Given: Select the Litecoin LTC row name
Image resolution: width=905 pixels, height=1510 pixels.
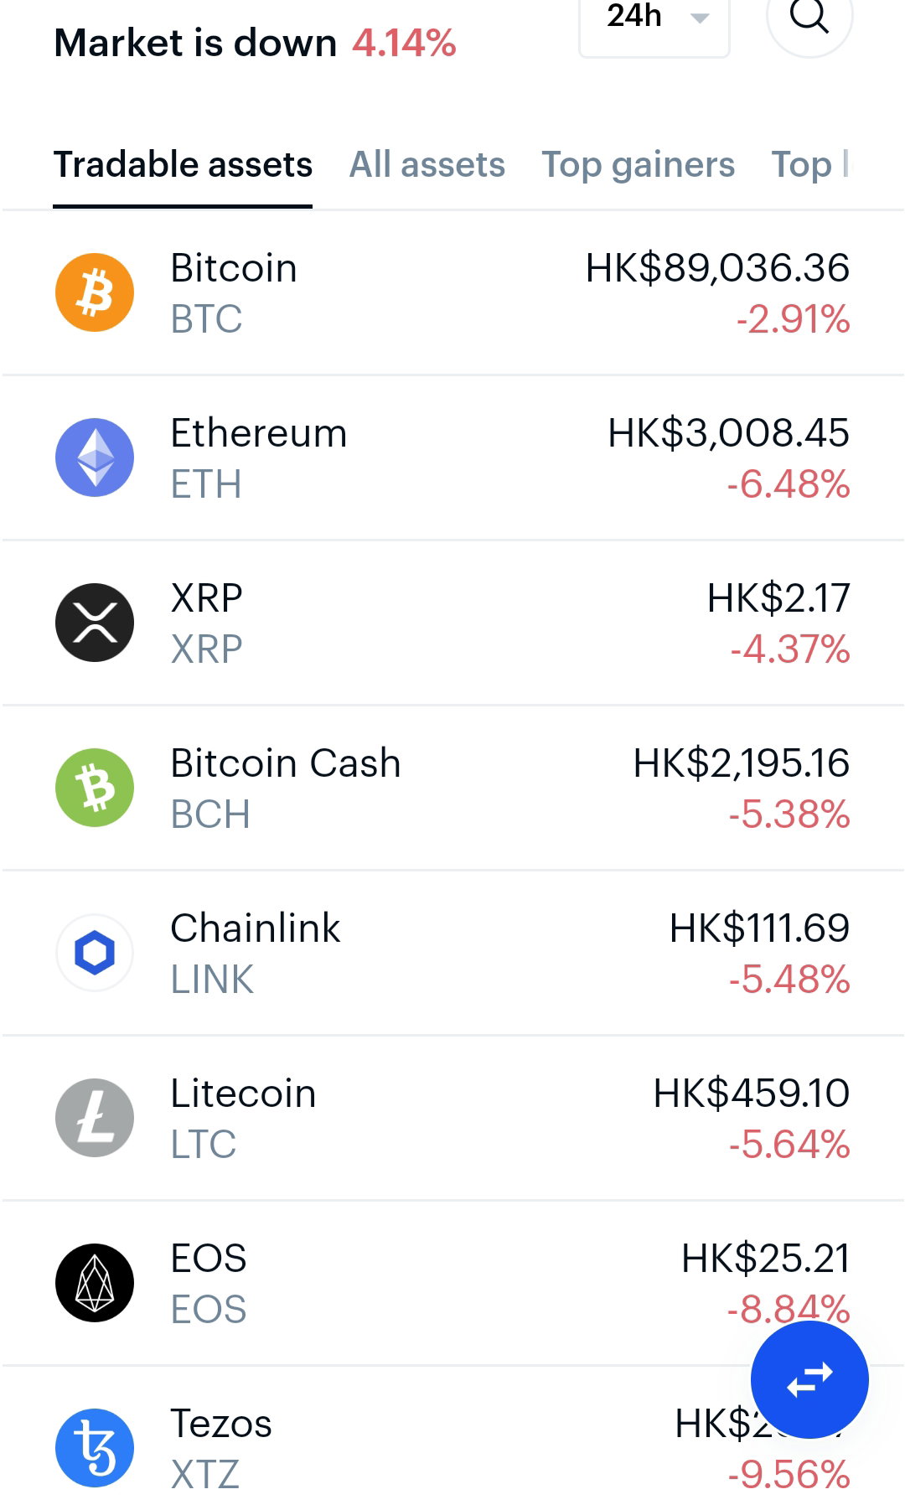Looking at the screenshot, I should (243, 1118).
